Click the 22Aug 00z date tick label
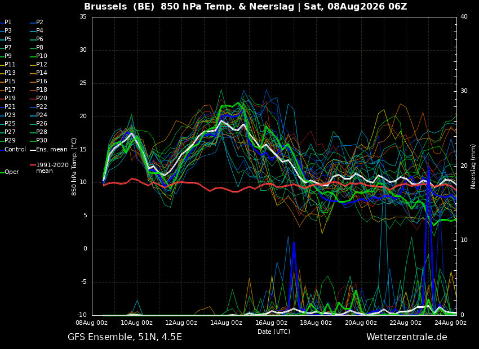This screenshot has width=479, height=349. coord(406,323)
